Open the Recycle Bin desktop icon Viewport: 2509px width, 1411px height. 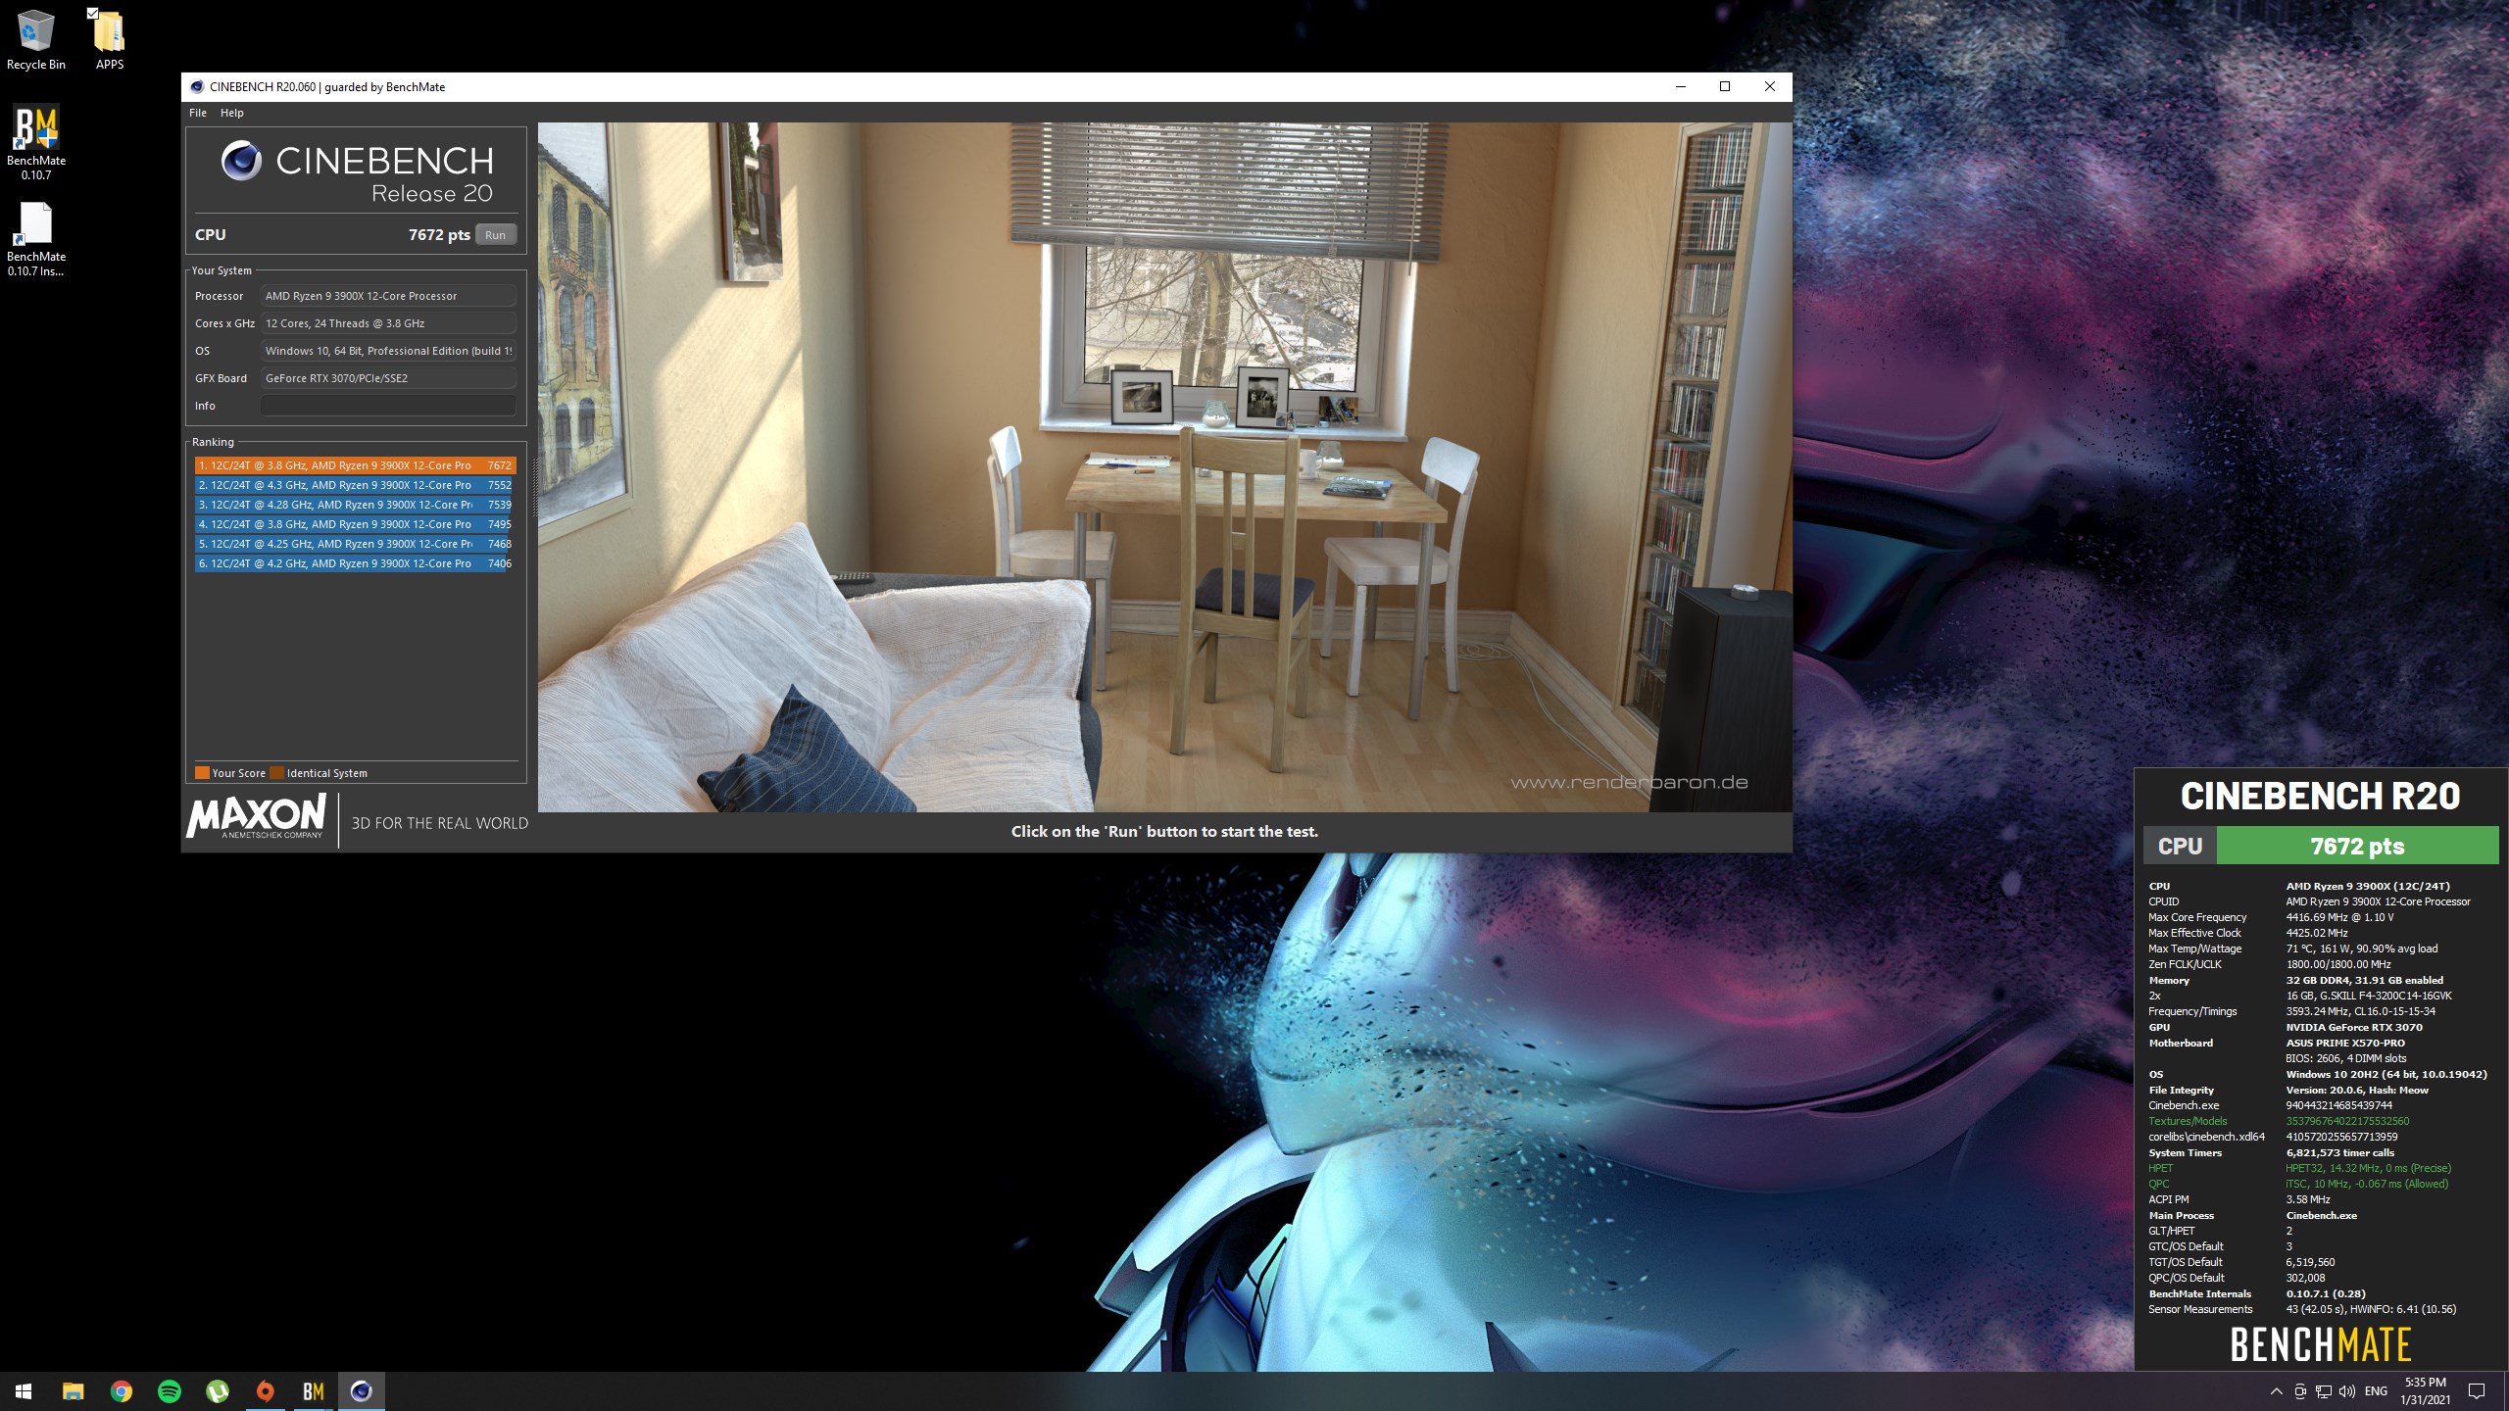pyautogui.click(x=36, y=39)
